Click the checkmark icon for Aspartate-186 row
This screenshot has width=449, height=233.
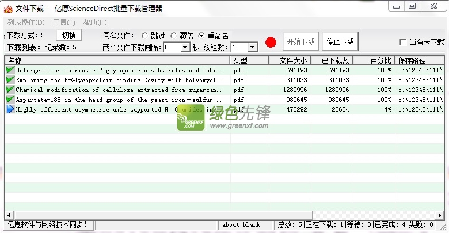(10, 100)
